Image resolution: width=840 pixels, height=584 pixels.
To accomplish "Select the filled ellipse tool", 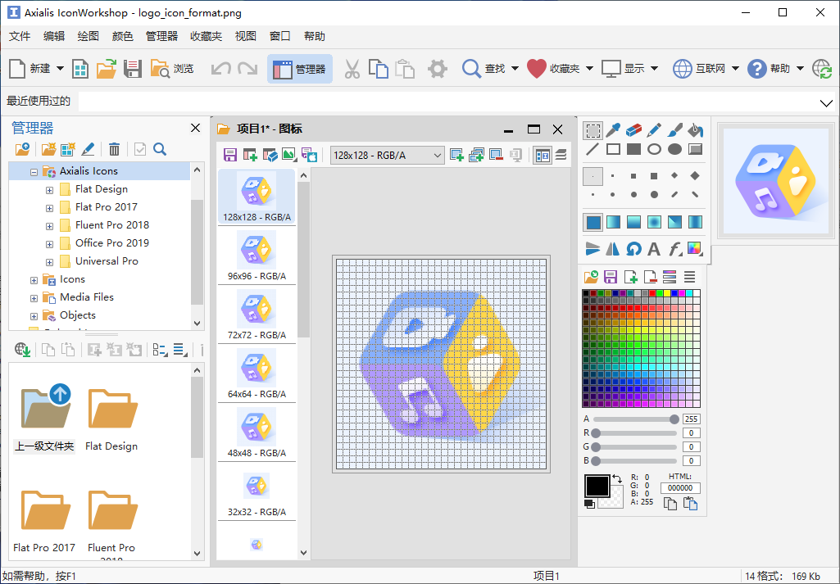I will point(675,149).
